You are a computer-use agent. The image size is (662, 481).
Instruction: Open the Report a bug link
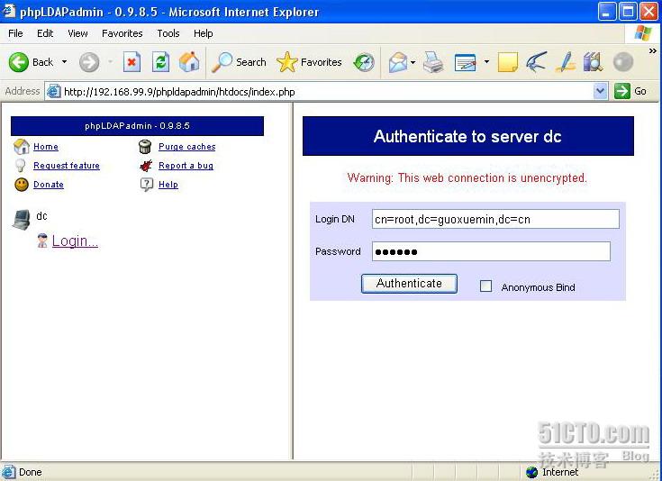click(186, 166)
